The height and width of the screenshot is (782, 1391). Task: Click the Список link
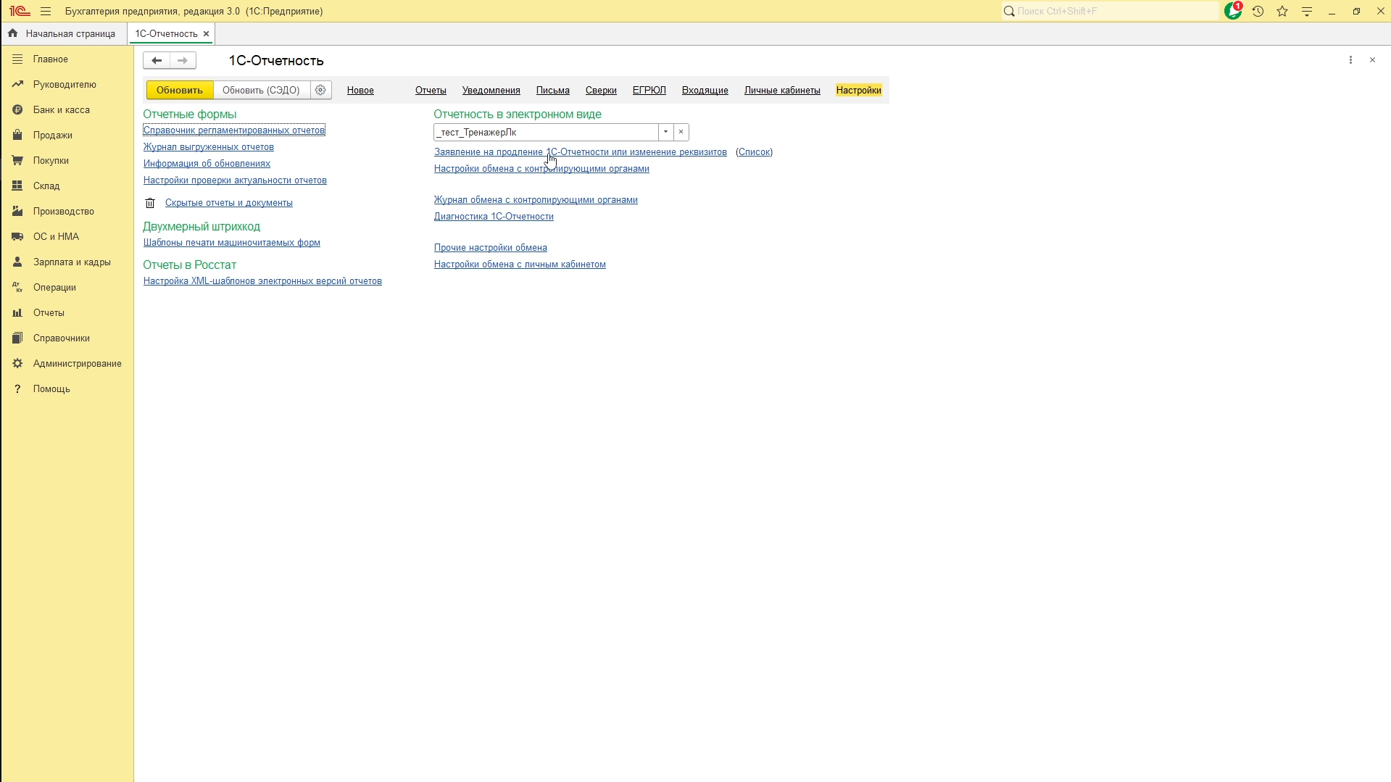[x=755, y=152]
